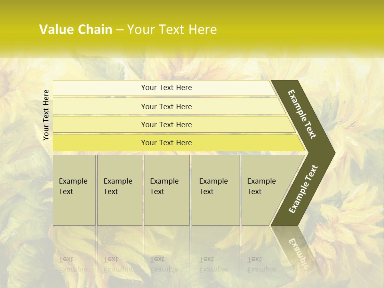Select the top, lightest "Your Text Here" bar
384x288 pixels.
click(166, 88)
